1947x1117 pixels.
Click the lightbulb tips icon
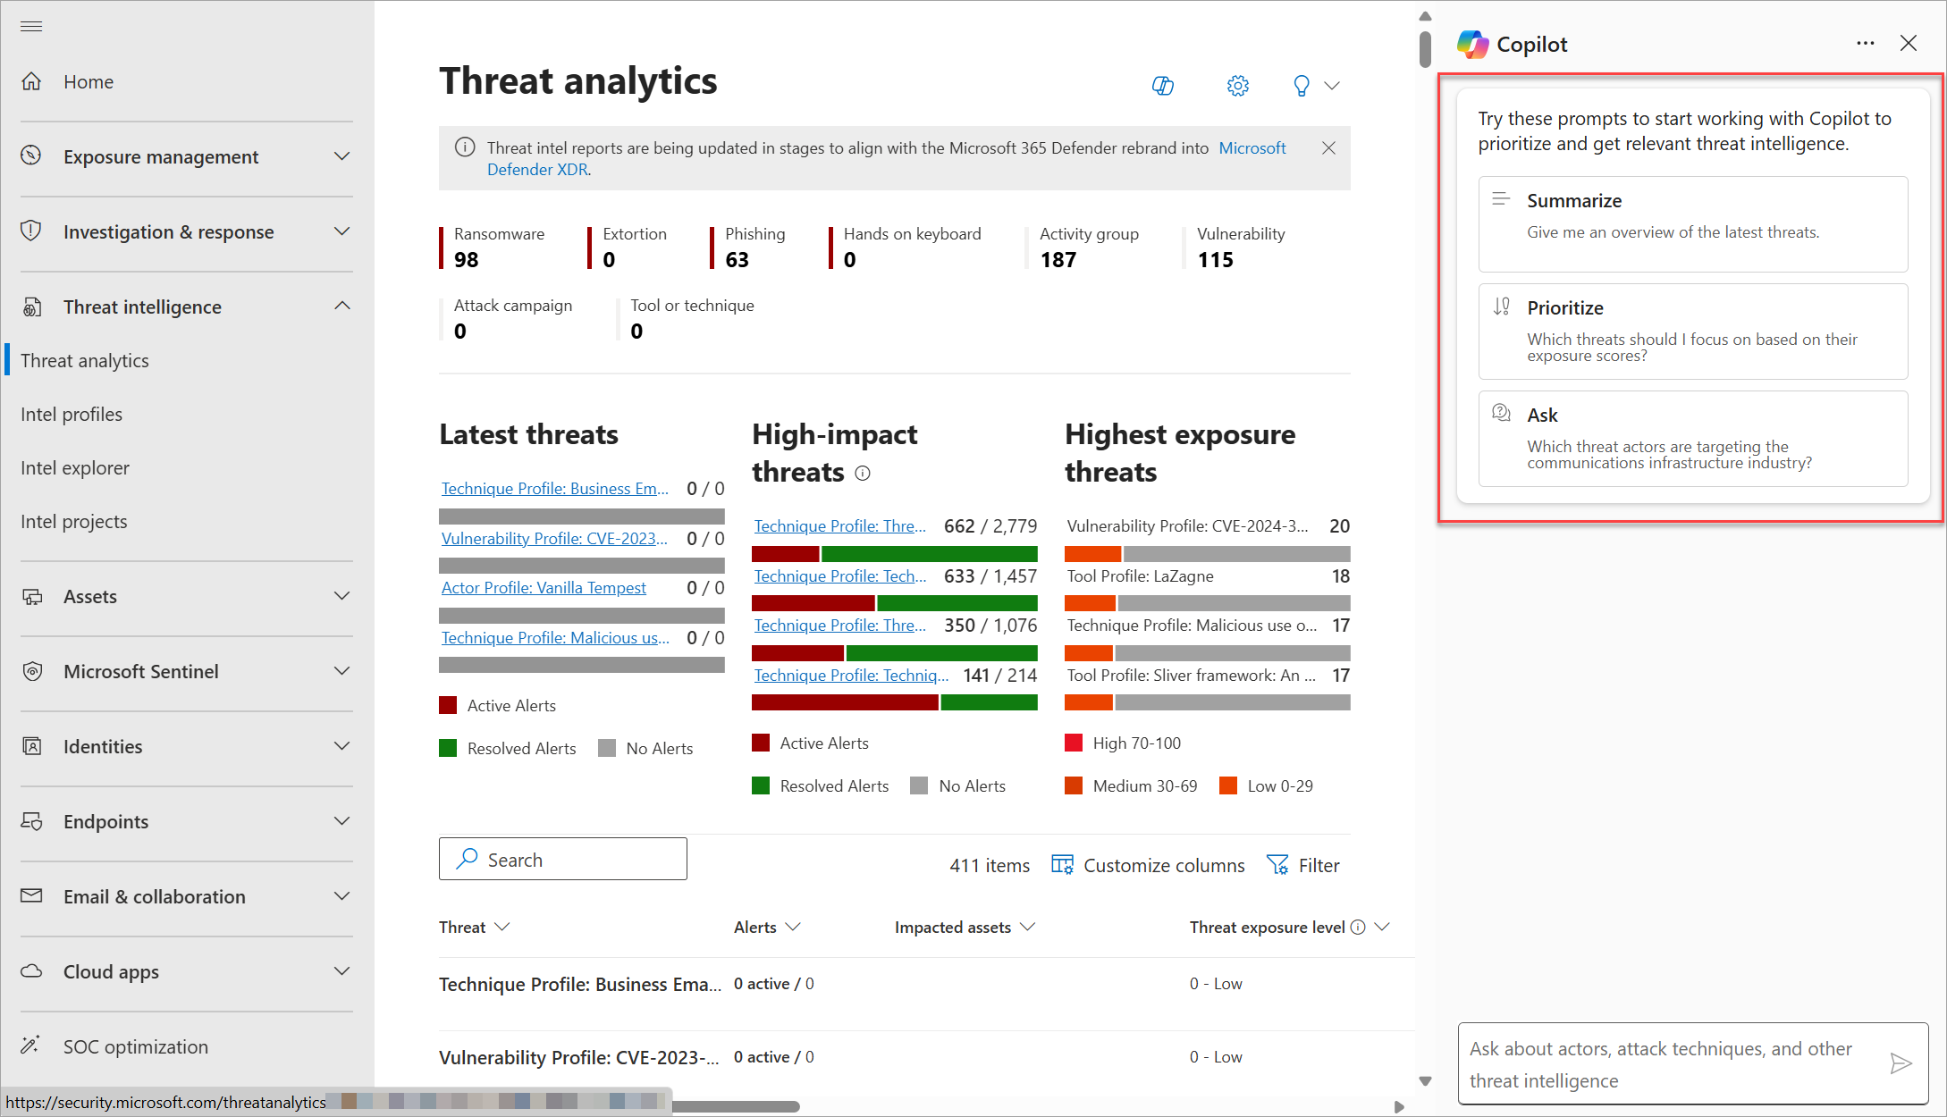click(x=1302, y=86)
